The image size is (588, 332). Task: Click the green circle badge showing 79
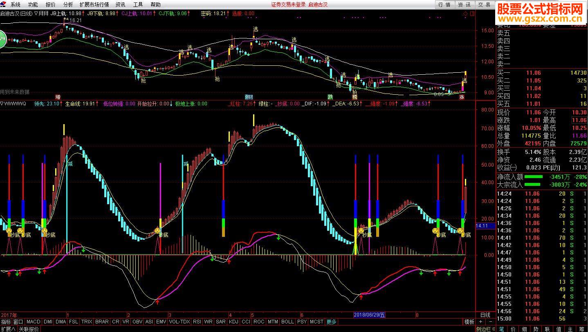click(2, 40)
